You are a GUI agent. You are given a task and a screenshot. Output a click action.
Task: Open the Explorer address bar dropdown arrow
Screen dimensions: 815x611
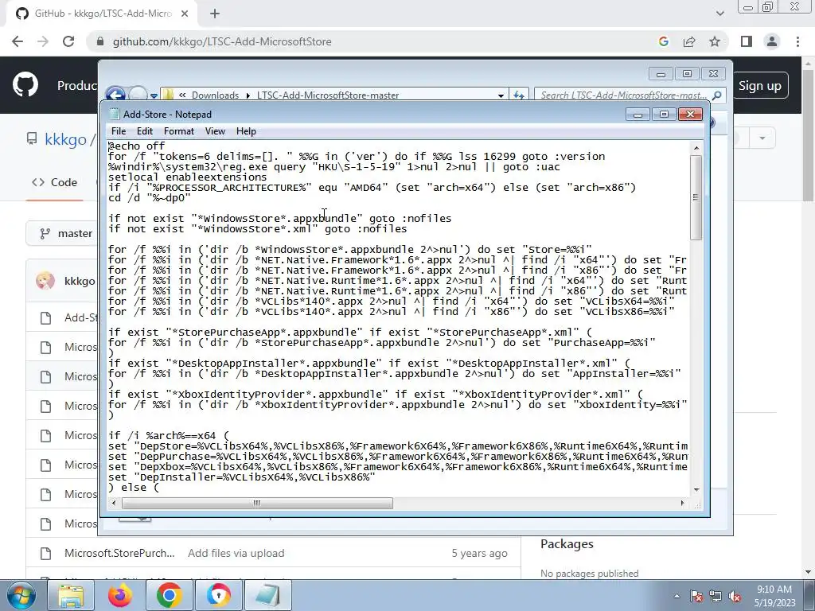coord(501,95)
